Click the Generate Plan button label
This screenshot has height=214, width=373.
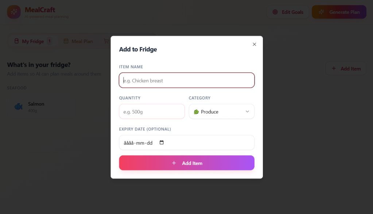pyautogui.click(x=344, y=12)
